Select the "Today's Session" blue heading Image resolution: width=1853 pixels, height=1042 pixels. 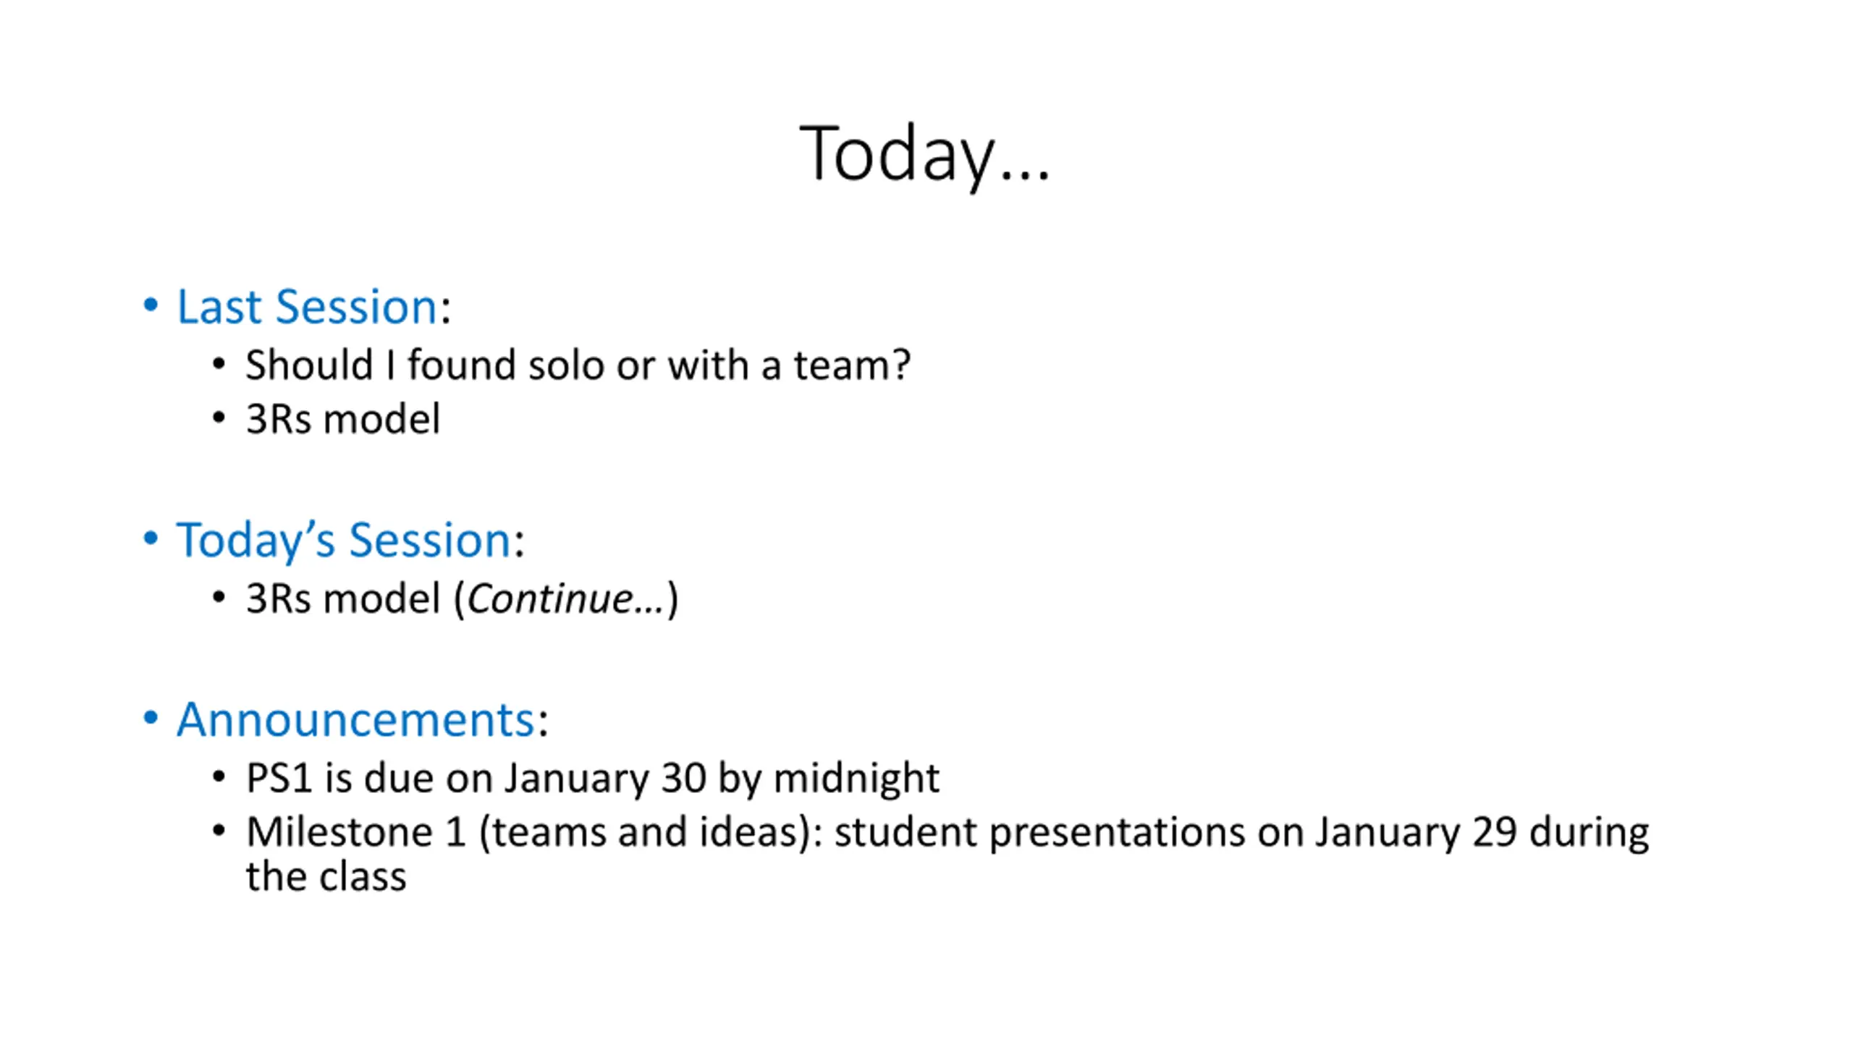pyautogui.click(x=344, y=540)
